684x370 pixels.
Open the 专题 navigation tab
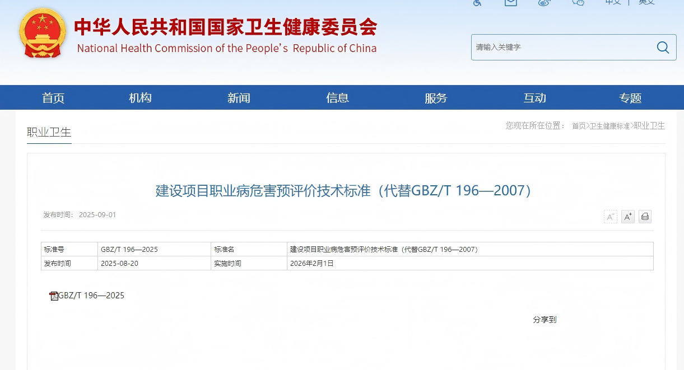click(631, 97)
